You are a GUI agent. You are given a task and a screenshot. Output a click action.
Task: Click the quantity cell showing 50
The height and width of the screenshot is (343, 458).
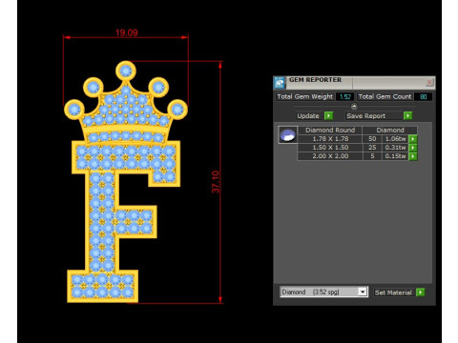pos(372,139)
